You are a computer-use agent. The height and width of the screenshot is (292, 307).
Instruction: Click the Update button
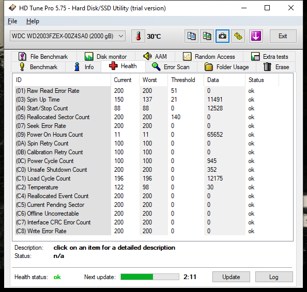coord(231,277)
